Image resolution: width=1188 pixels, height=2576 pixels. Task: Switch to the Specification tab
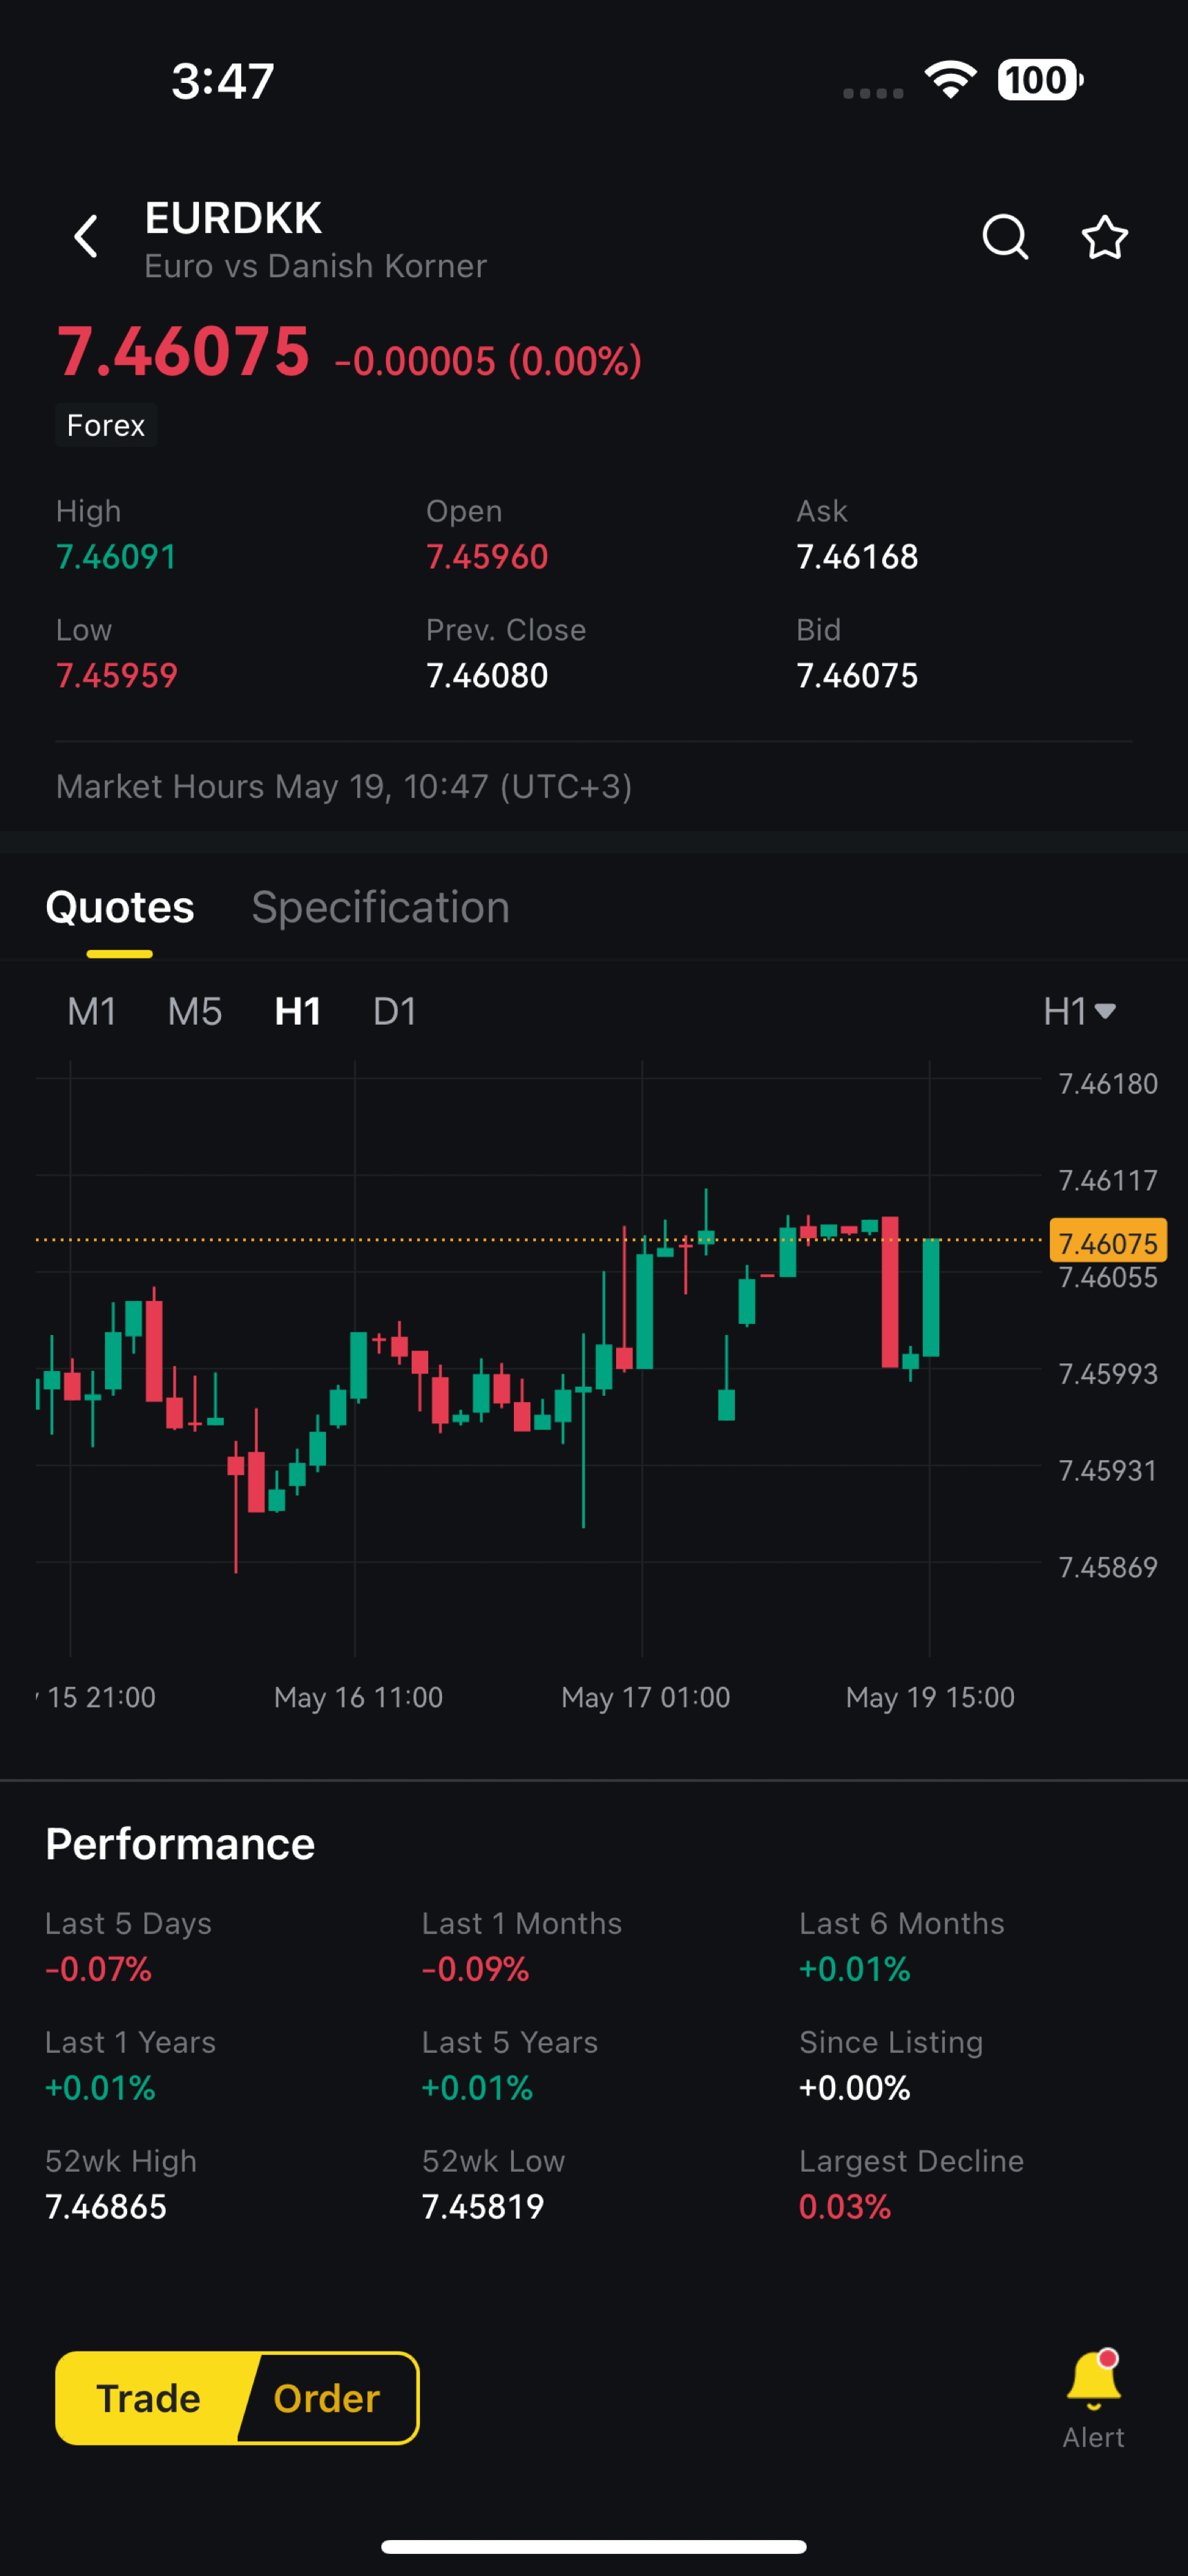[x=380, y=907]
